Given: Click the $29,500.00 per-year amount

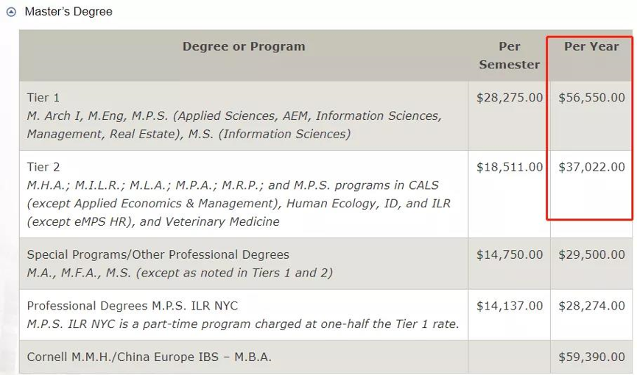Looking at the screenshot, I should pyautogui.click(x=591, y=254).
